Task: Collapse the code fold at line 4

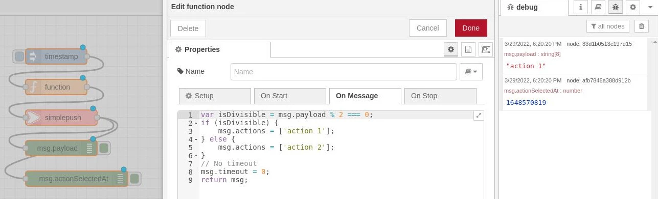Action: [x=196, y=139]
